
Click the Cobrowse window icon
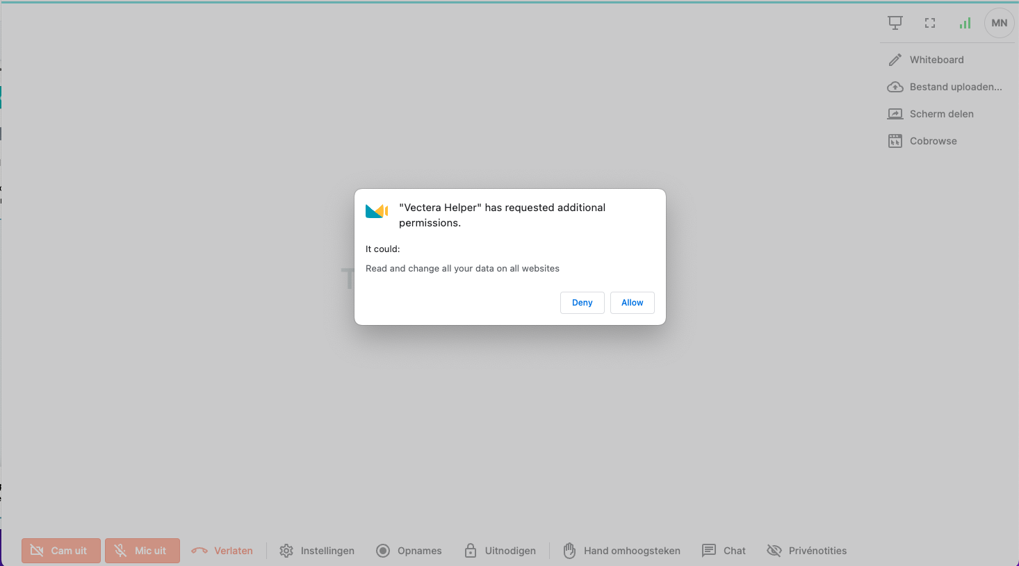(895, 141)
